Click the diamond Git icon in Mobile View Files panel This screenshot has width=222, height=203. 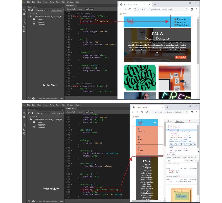(x=32, y=113)
